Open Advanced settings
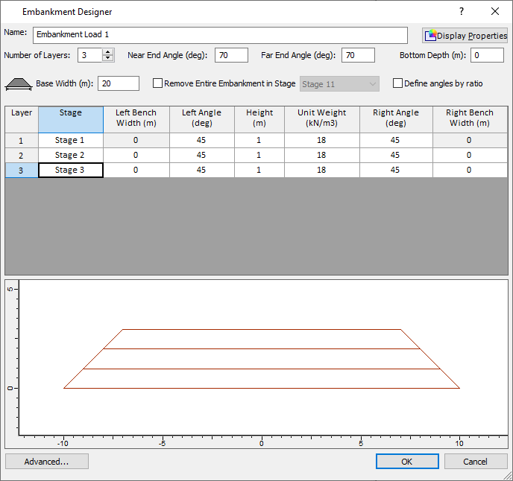 (x=47, y=462)
